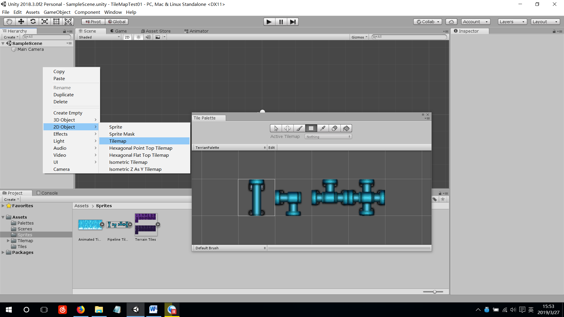Select the Rect Transform tool
This screenshot has width=564, height=317.
tap(56, 22)
